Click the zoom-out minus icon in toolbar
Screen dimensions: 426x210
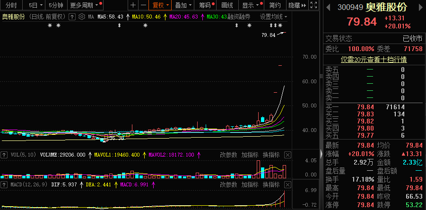click(x=143, y=5)
